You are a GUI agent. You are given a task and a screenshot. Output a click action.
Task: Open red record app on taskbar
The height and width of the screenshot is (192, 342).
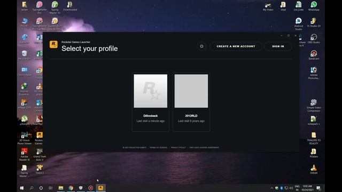point(91,188)
